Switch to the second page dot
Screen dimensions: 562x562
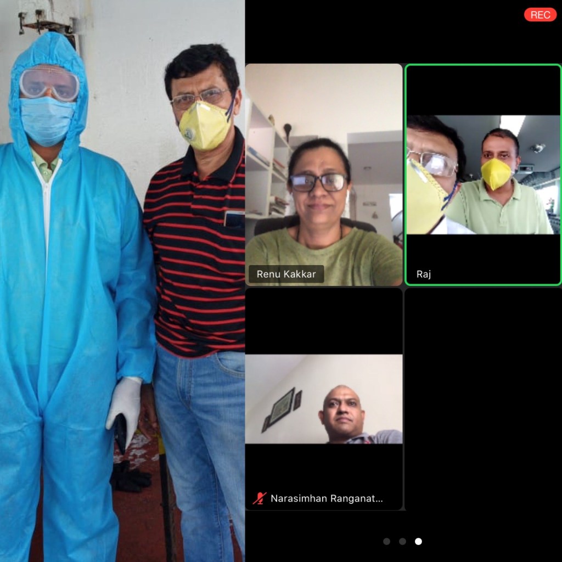[403, 541]
